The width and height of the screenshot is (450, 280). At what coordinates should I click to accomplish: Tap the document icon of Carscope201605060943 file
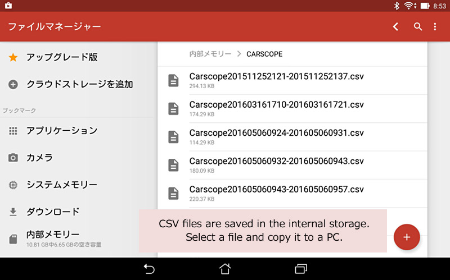pos(173,193)
